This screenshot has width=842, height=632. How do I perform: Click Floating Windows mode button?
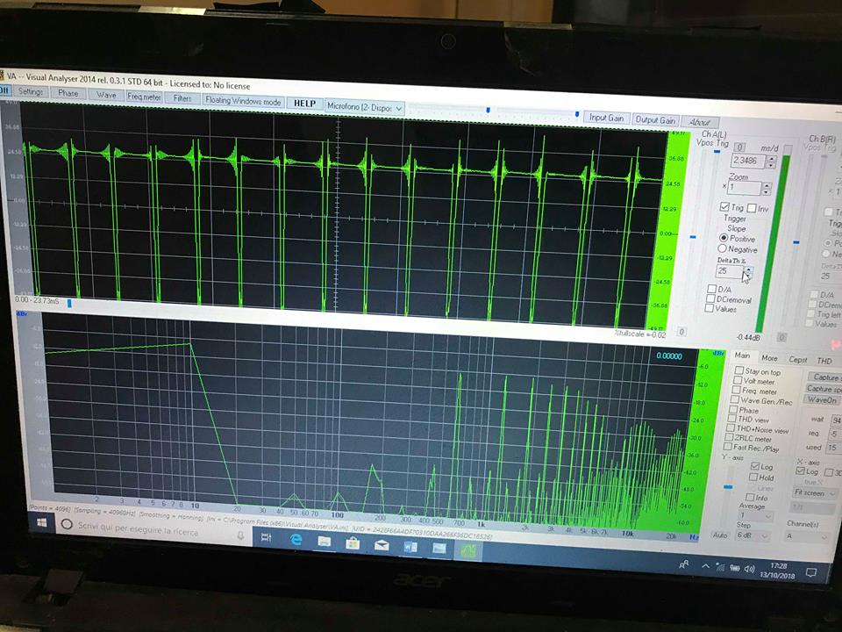click(x=243, y=100)
